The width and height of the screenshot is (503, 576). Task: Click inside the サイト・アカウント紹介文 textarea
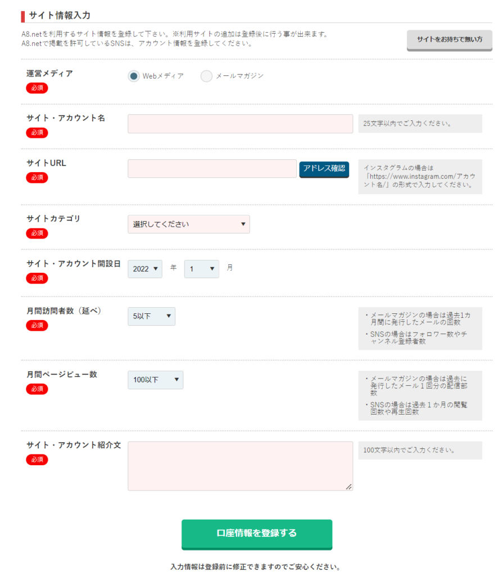[x=240, y=464]
